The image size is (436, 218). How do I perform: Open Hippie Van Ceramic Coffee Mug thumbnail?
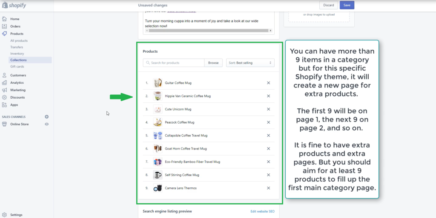pos(158,96)
